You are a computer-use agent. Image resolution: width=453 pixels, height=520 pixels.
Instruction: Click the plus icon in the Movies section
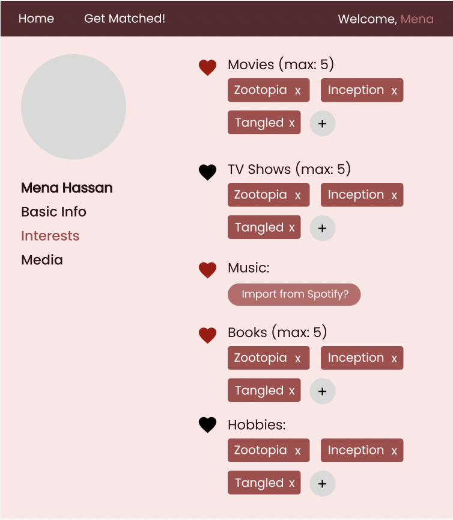click(x=322, y=123)
